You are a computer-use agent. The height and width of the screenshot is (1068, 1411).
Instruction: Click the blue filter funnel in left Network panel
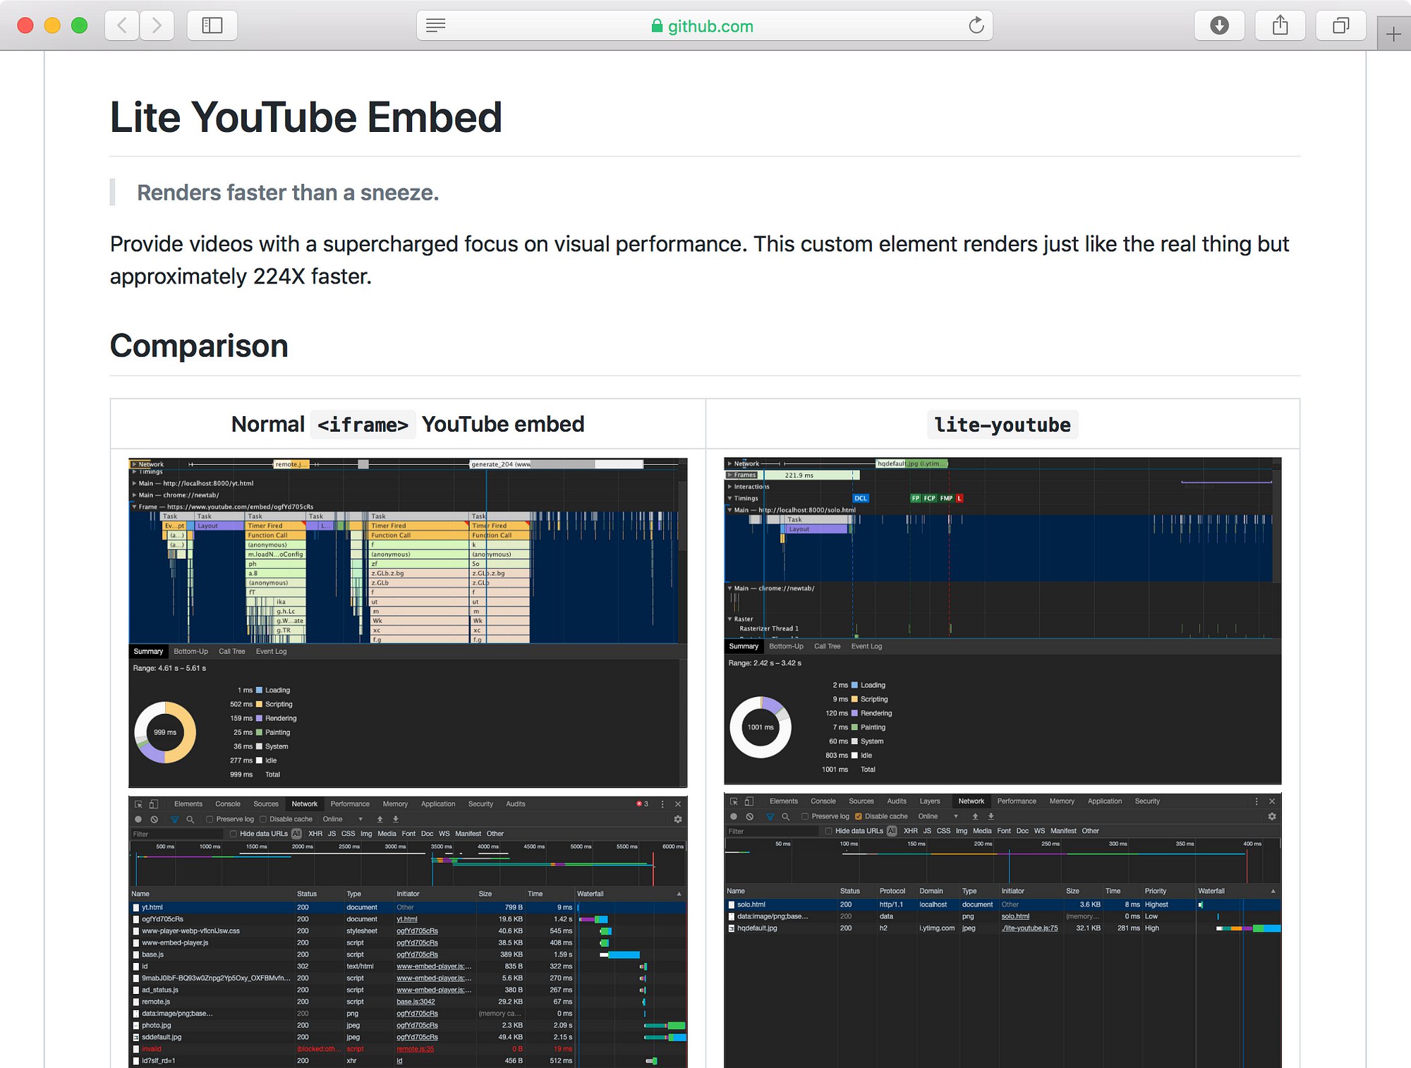coord(174,819)
